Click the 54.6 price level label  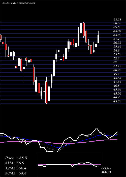116,51
